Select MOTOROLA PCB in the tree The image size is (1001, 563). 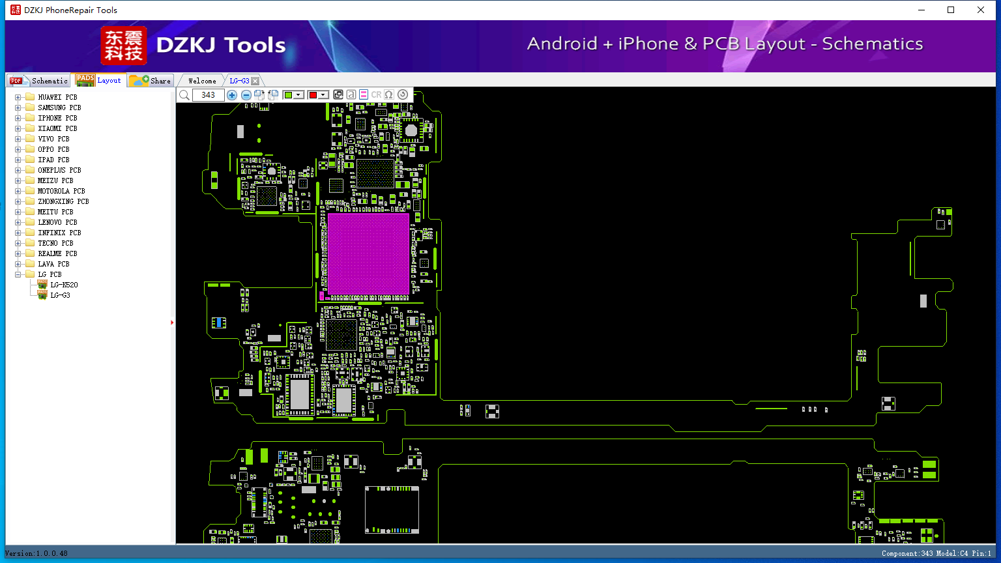coord(61,191)
